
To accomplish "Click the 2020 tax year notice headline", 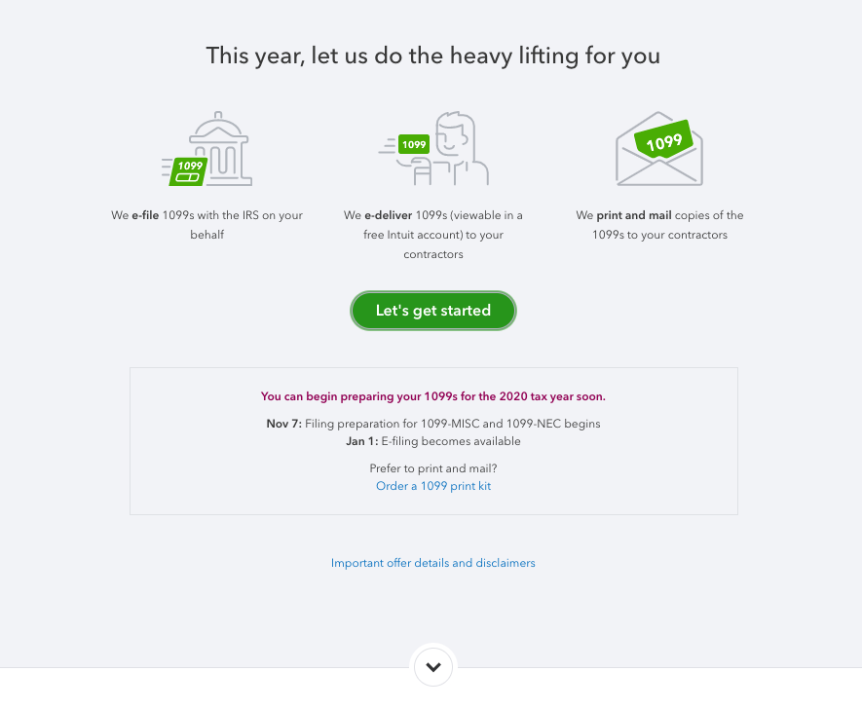I will 433,396.
